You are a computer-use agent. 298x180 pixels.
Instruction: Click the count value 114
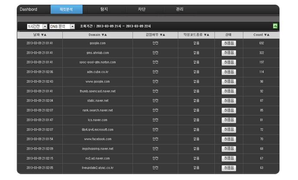point(262,72)
